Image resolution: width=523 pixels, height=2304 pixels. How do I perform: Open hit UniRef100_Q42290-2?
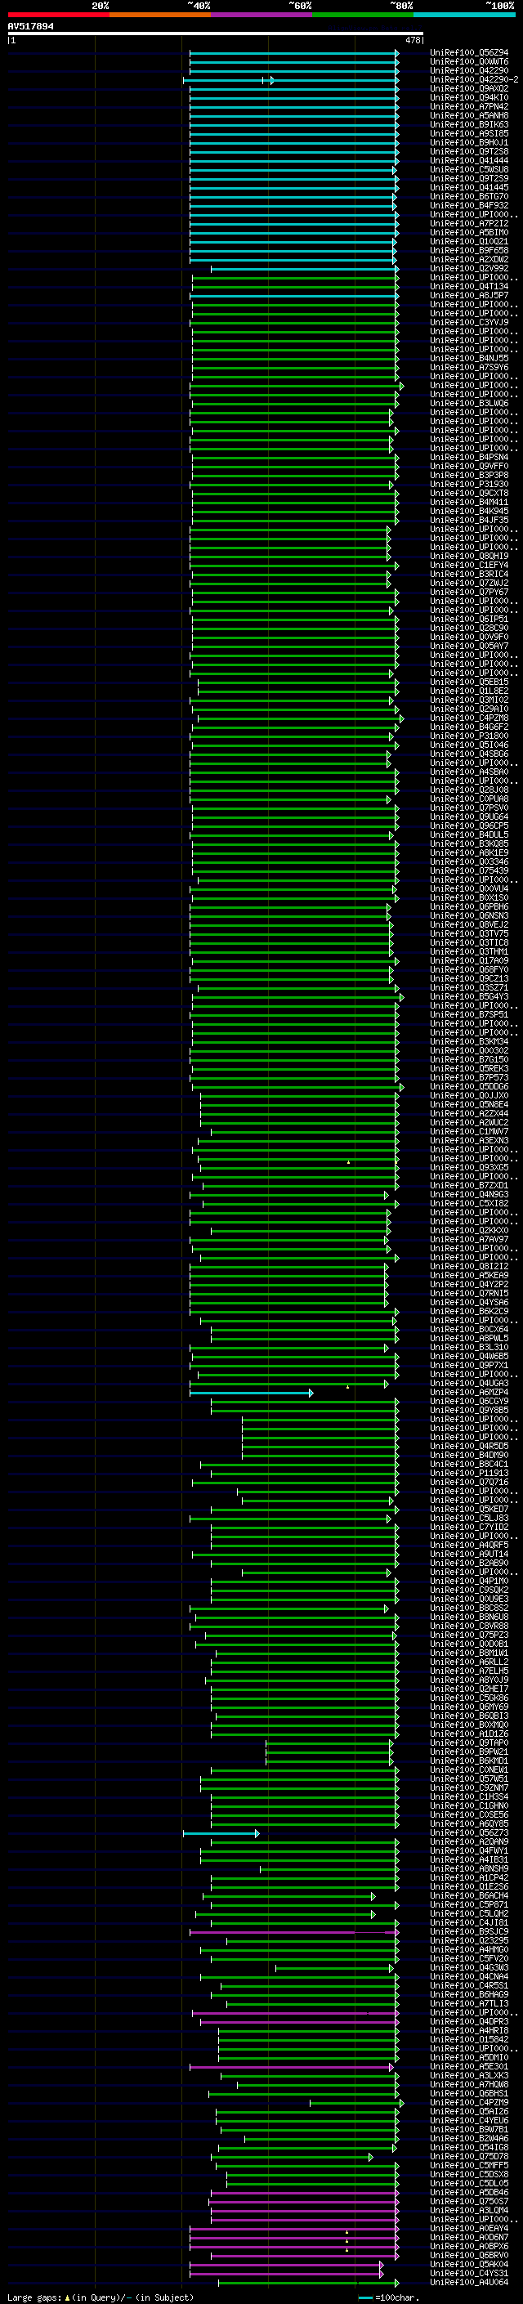pos(474,79)
